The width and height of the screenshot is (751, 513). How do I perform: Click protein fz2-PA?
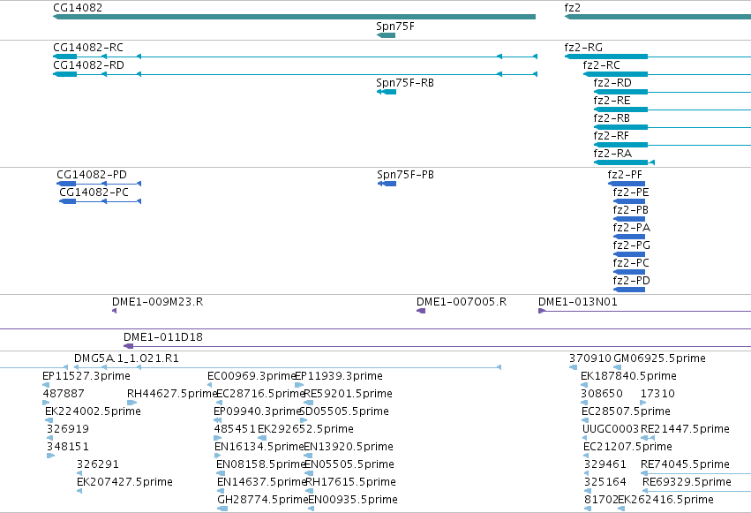click(629, 237)
